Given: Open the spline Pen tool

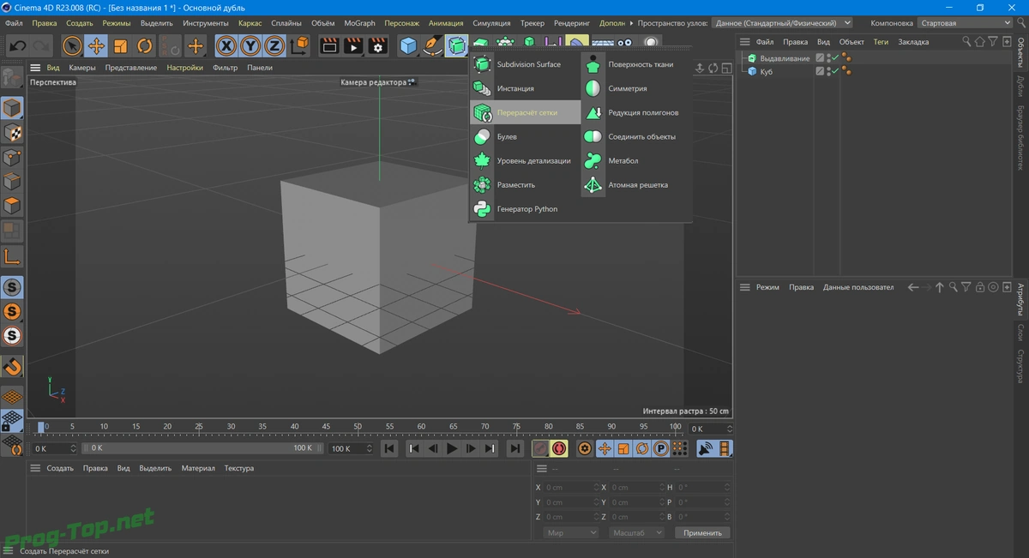Looking at the screenshot, I should tap(432, 45).
